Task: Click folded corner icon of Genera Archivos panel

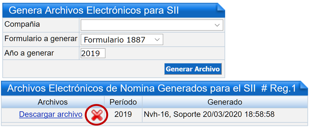Action: tap(220, 7)
